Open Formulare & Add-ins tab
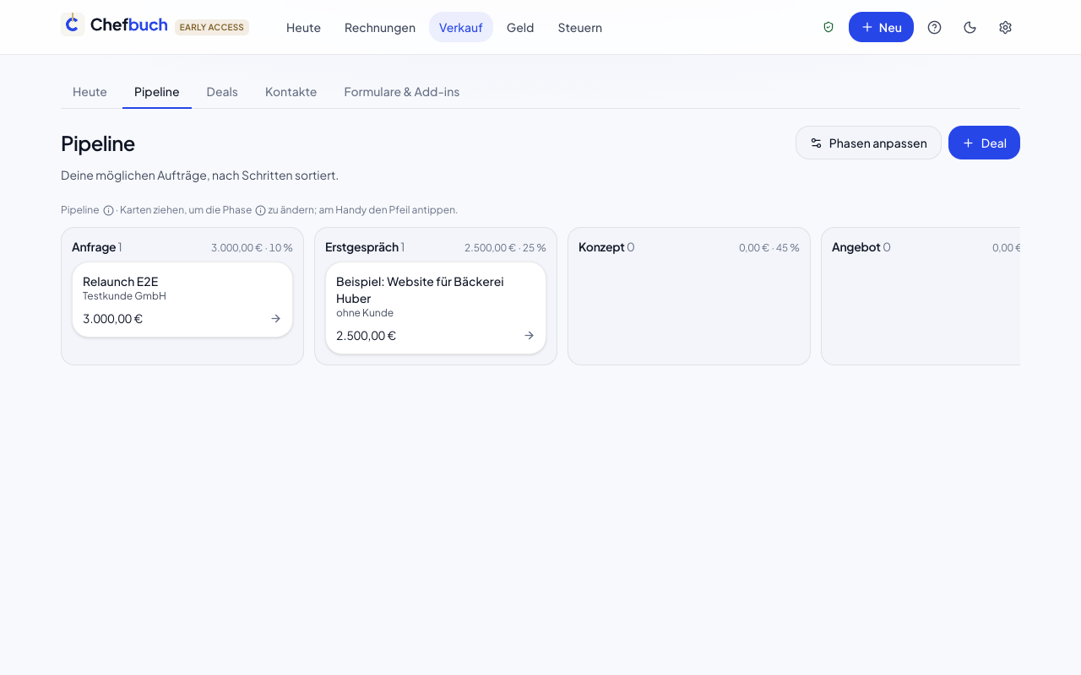Viewport: 1081px width, 675px height. point(402,92)
